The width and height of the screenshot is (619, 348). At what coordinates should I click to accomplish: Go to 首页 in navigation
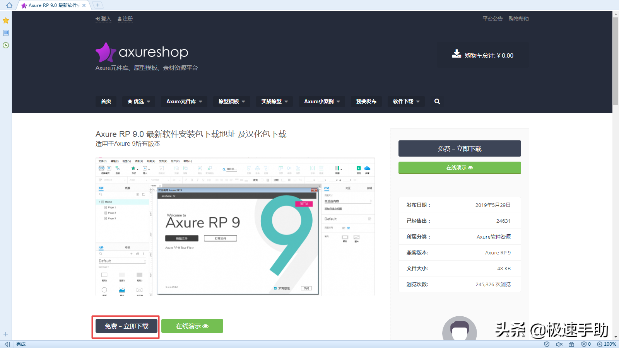[x=106, y=101]
